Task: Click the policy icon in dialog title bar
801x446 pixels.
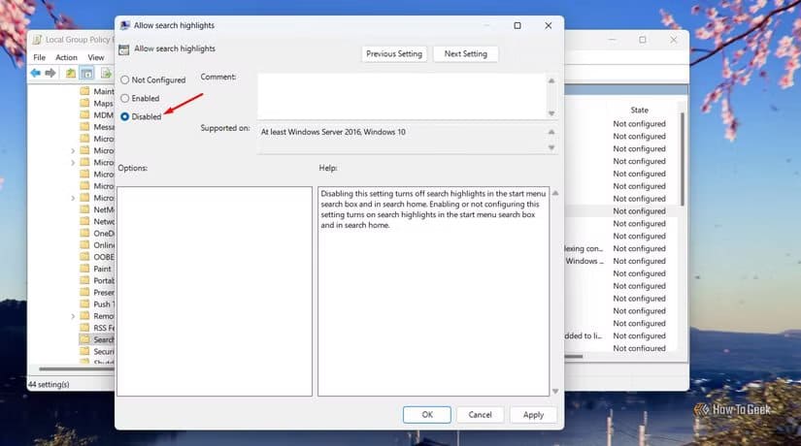Action: [125, 24]
